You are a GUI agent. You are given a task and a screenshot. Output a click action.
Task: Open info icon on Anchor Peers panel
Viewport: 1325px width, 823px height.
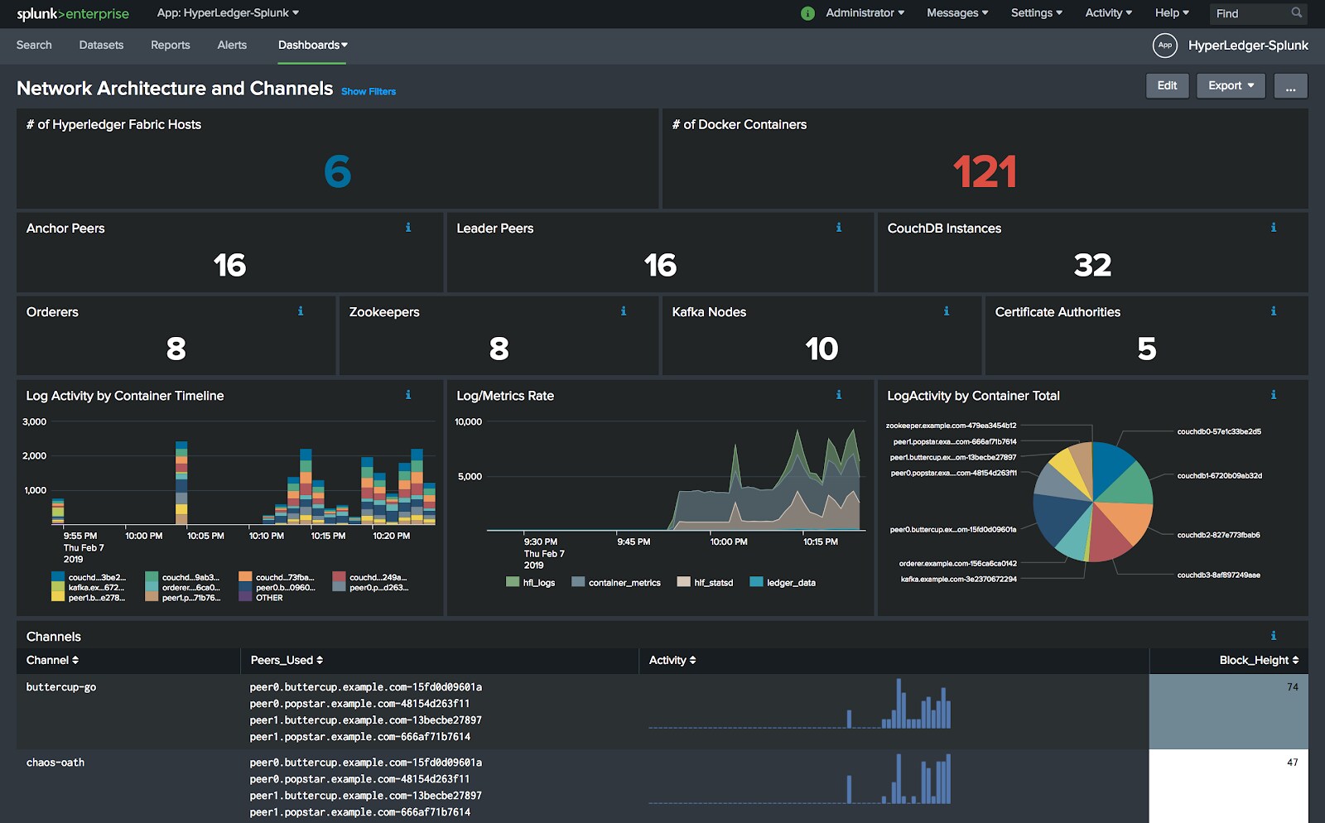coord(408,228)
